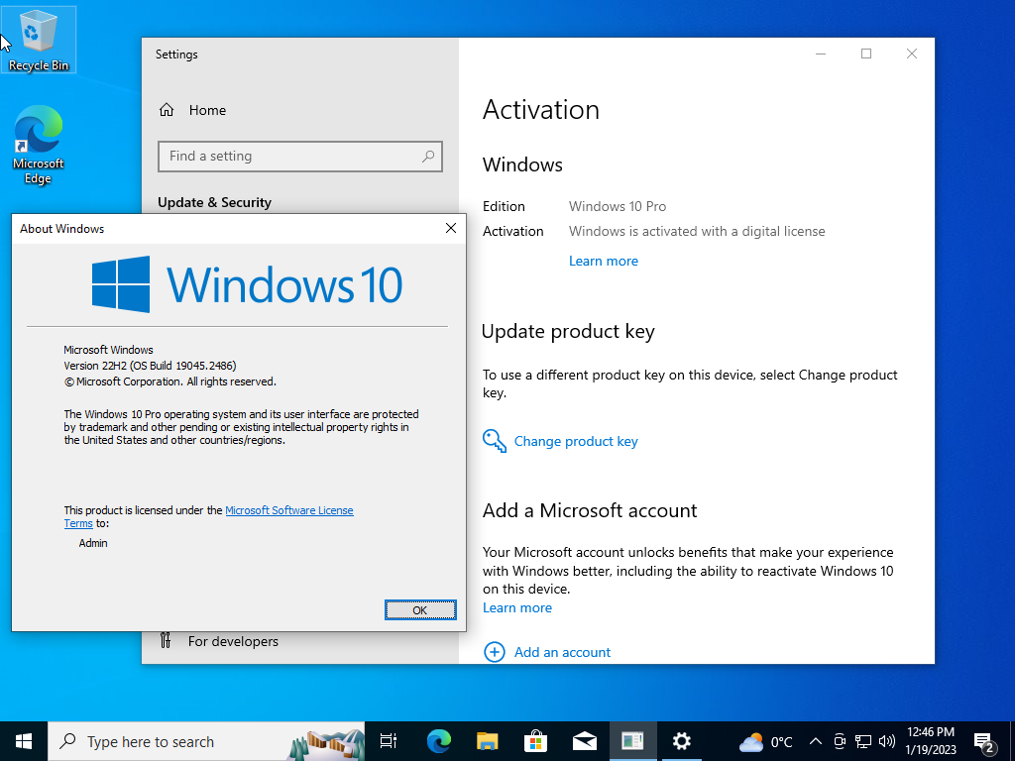Viewport: 1015px width, 761px height.
Task: Open the Windows Start menu
Action: pos(24,741)
